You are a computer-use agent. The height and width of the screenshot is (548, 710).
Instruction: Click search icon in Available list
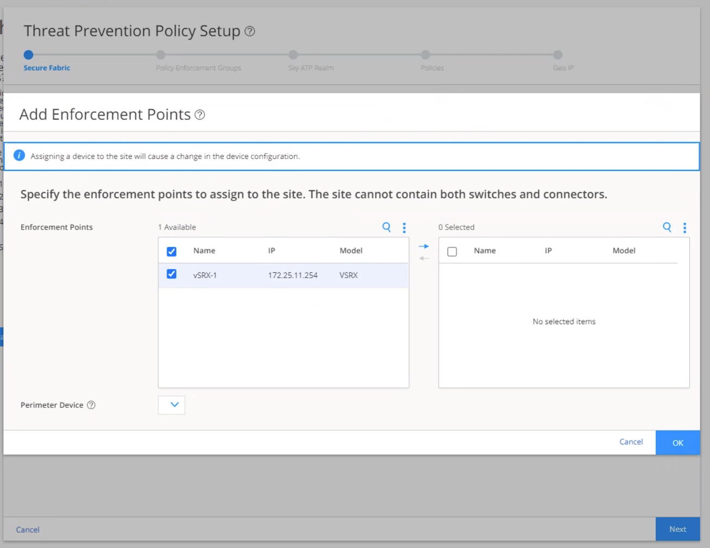coord(386,227)
